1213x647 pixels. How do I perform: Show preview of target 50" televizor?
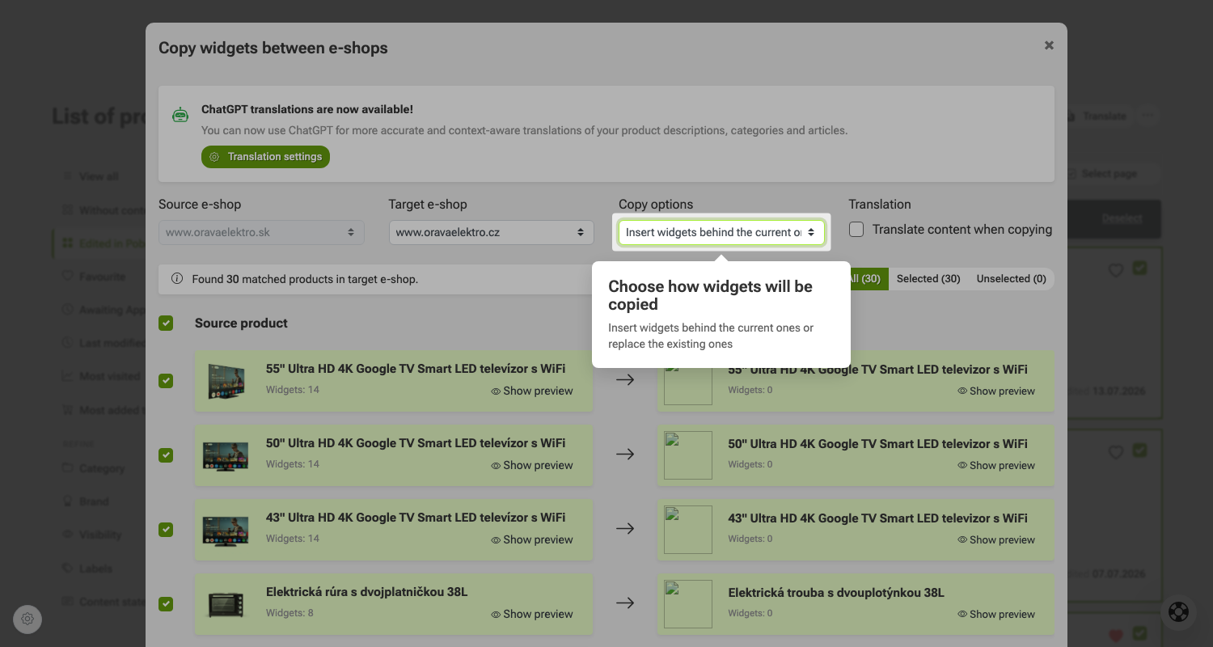click(x=995, y=465)
